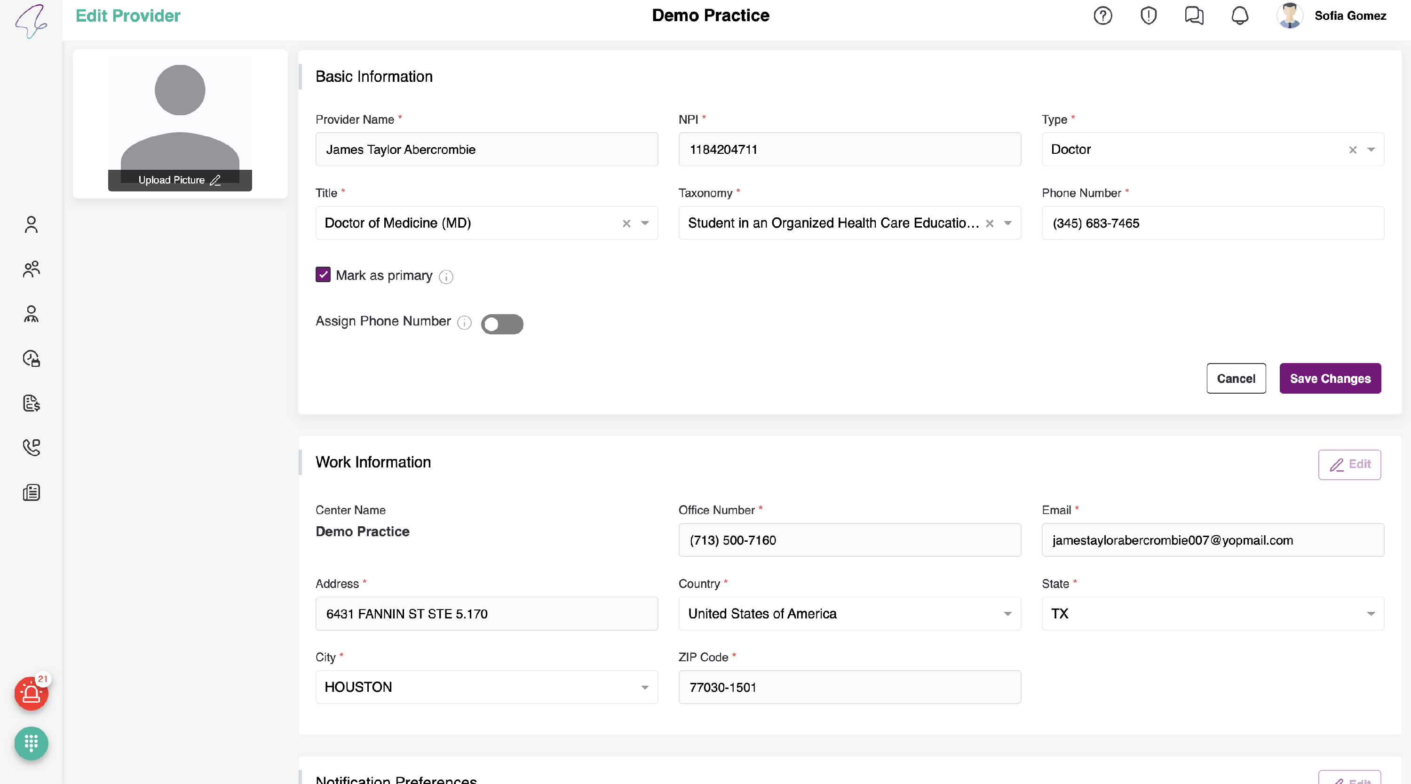Screen dimensions: 1411x784
Task: Open the help question mark icon
Action: pyautogui.click(x=1102, y=16)
